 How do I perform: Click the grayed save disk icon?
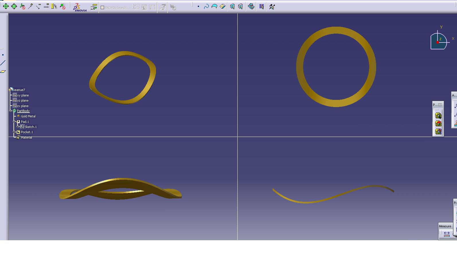pos(144,7)
